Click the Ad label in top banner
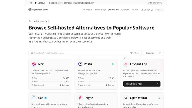The width and height of the screenshot is (192, 108). [31, 3]
